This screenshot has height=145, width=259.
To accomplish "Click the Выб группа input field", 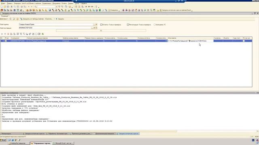I will (x=56, y=24).
